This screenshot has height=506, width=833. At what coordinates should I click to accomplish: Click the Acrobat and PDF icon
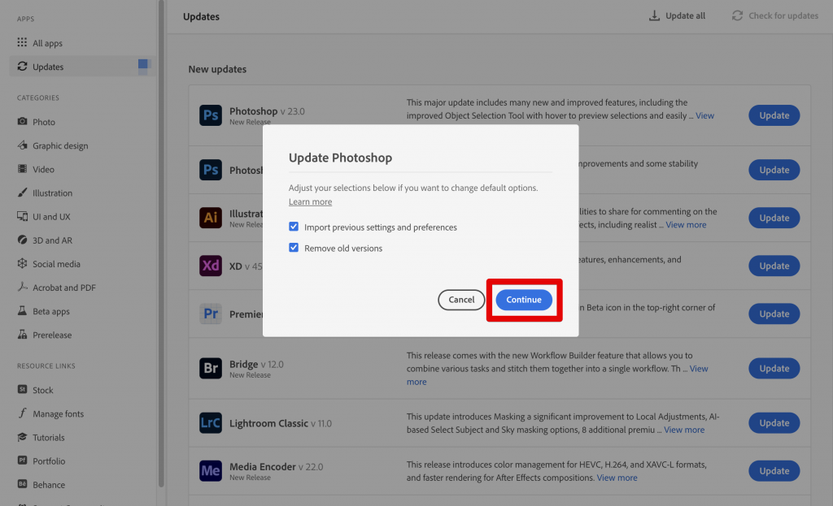coord(22,287)
